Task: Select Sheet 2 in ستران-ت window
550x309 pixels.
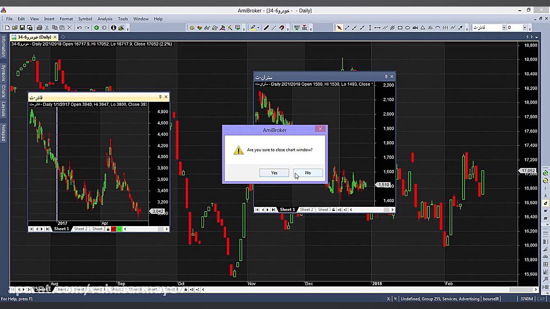Action: 306,210
